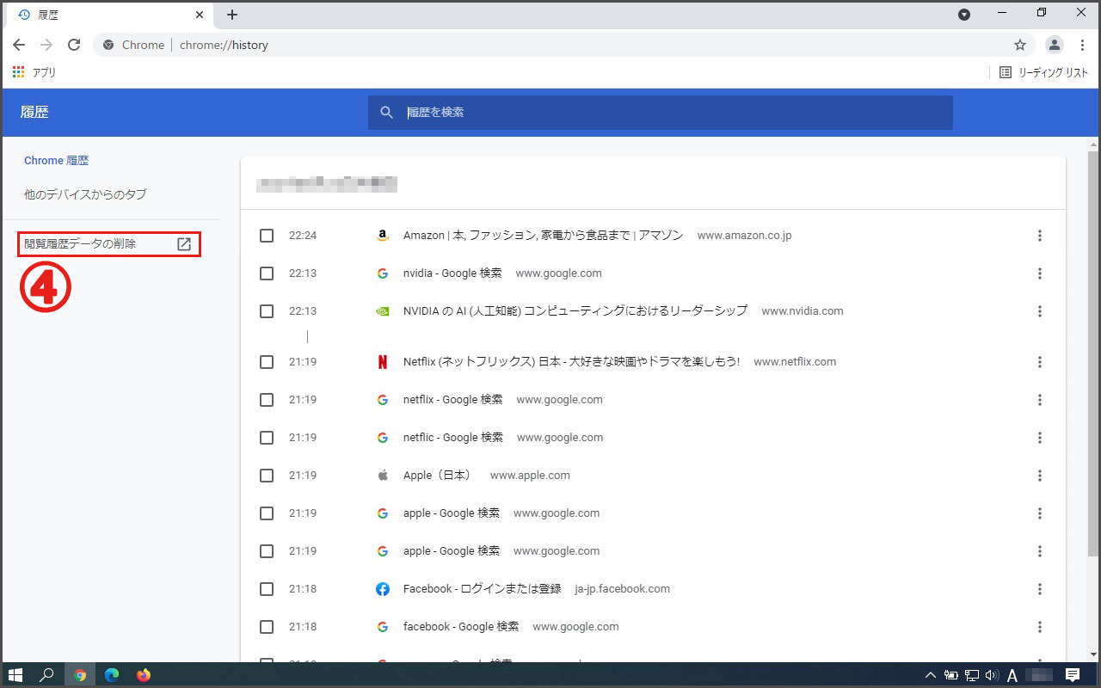Open the three-dot menu for the www.netflix.com entry
This screenshot has height=688, width=1101.
(1040, 362)
